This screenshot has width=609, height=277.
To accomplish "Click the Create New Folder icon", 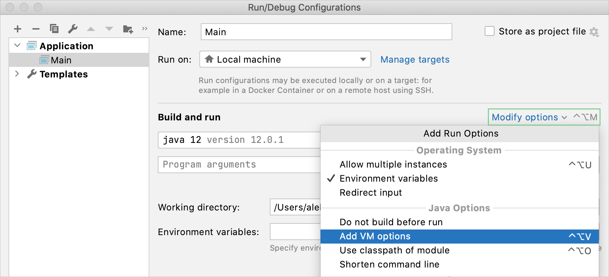I will [128, 29].
